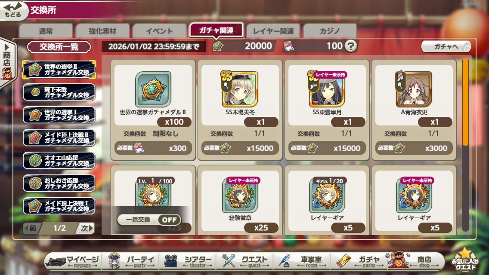
Task: Switch to the カジノ tab
Action: pos(330,31)
